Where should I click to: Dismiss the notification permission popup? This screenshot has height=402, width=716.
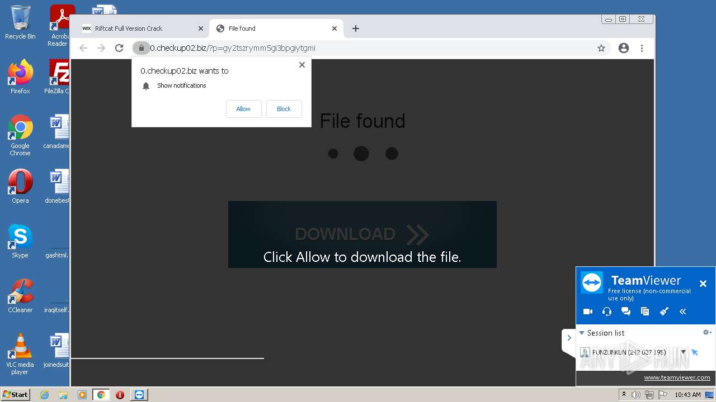(x=302, y=65)
